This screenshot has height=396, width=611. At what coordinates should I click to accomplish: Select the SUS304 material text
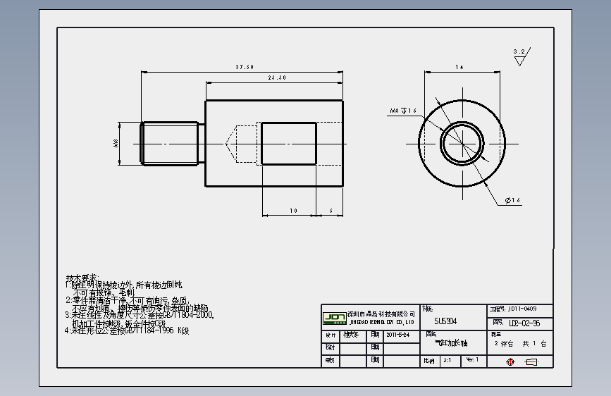click(x=445, y=321)
